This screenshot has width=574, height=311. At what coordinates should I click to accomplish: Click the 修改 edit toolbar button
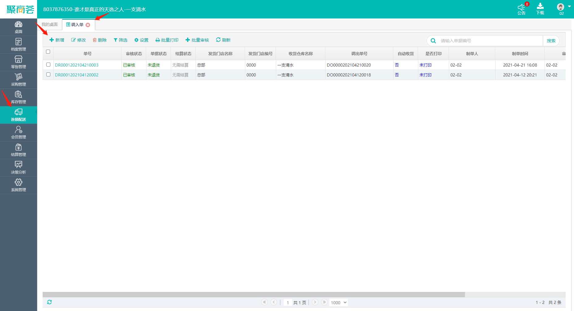tap(78, 40)
